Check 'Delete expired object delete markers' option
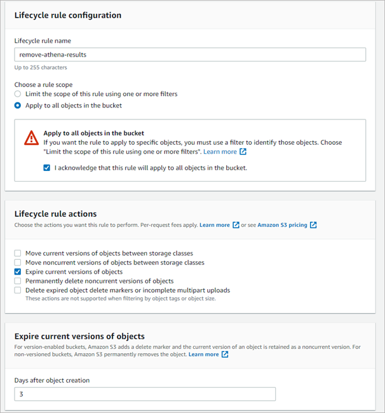385x413 pixels. tap(18, 290)
